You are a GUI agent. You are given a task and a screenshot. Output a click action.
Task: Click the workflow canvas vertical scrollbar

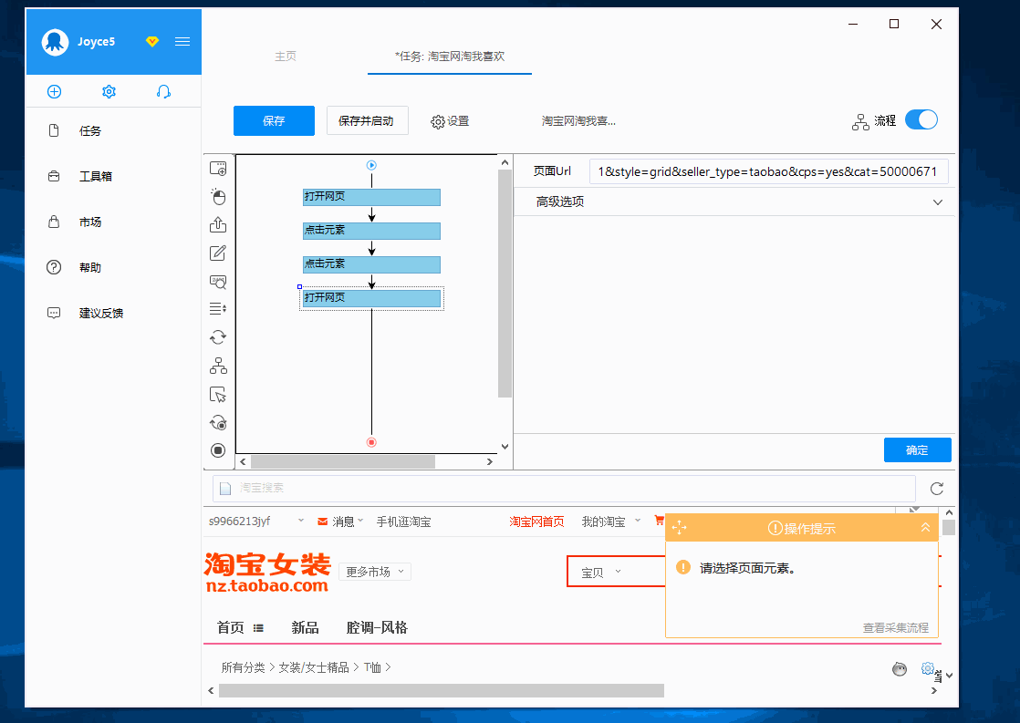click(x=505, y=284)
